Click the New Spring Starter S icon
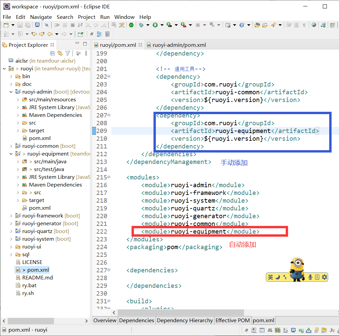Screen dimensions: 339x336 242,25
